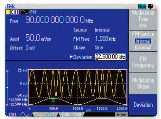
Task: Select the Offset 0 mV value
Action: pyautogui.click(x=30, y=48)
